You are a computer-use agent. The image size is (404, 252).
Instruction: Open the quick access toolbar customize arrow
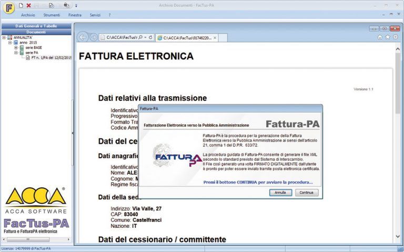(x=76, y=5)
